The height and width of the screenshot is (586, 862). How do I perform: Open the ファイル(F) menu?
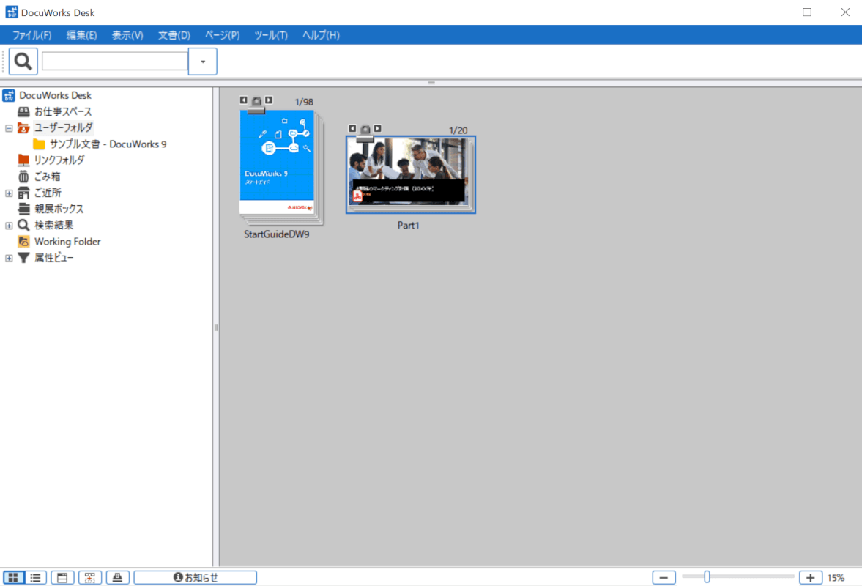(31, 35)
